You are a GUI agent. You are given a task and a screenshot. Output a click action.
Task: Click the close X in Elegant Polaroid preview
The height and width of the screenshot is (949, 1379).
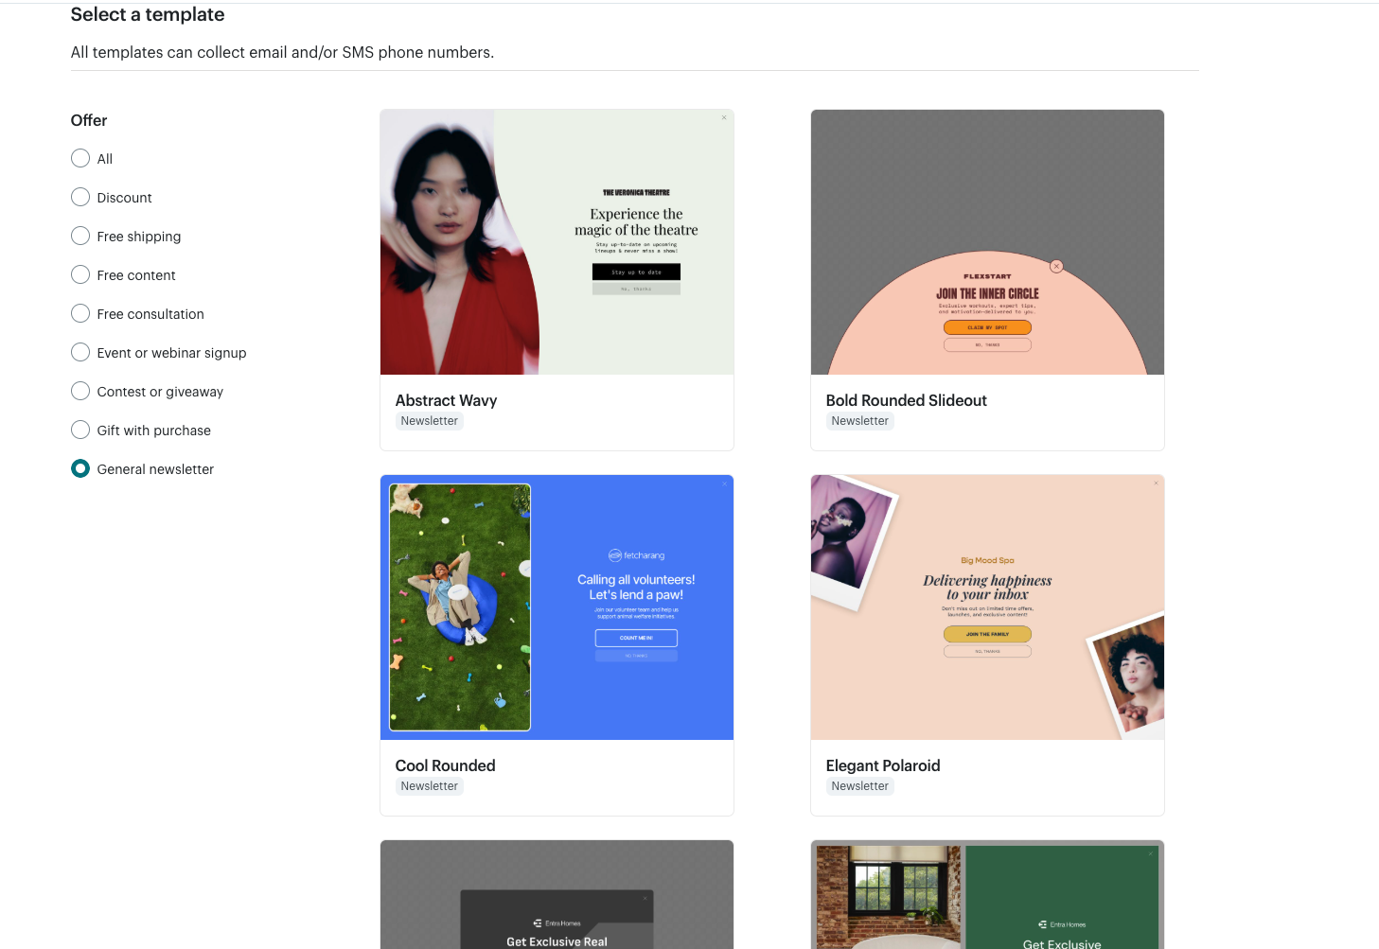click(x=1156, y=483)
